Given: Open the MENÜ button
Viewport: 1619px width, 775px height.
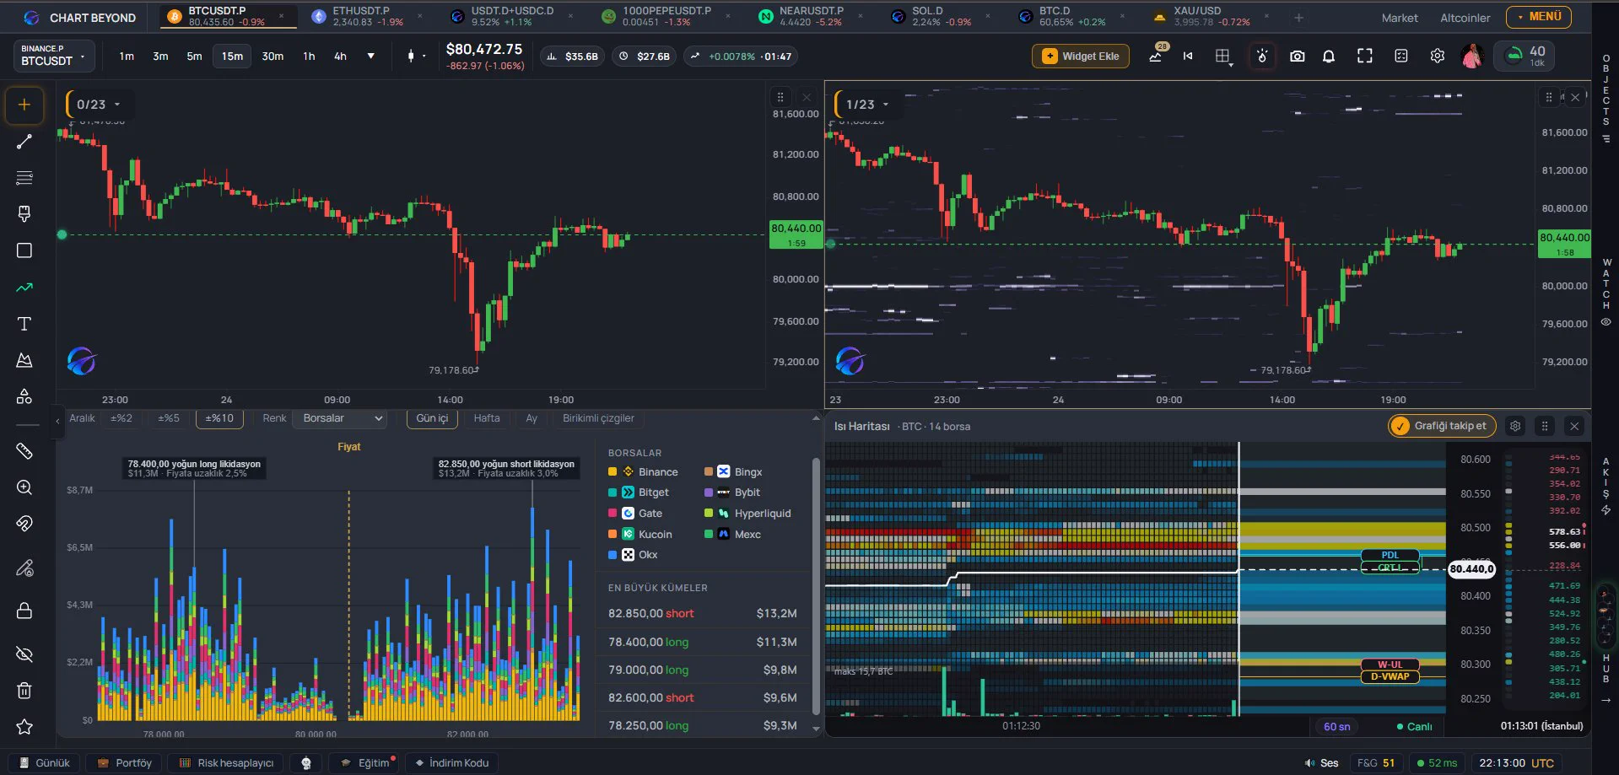Looking at the screenshot, I should 1539,17.
